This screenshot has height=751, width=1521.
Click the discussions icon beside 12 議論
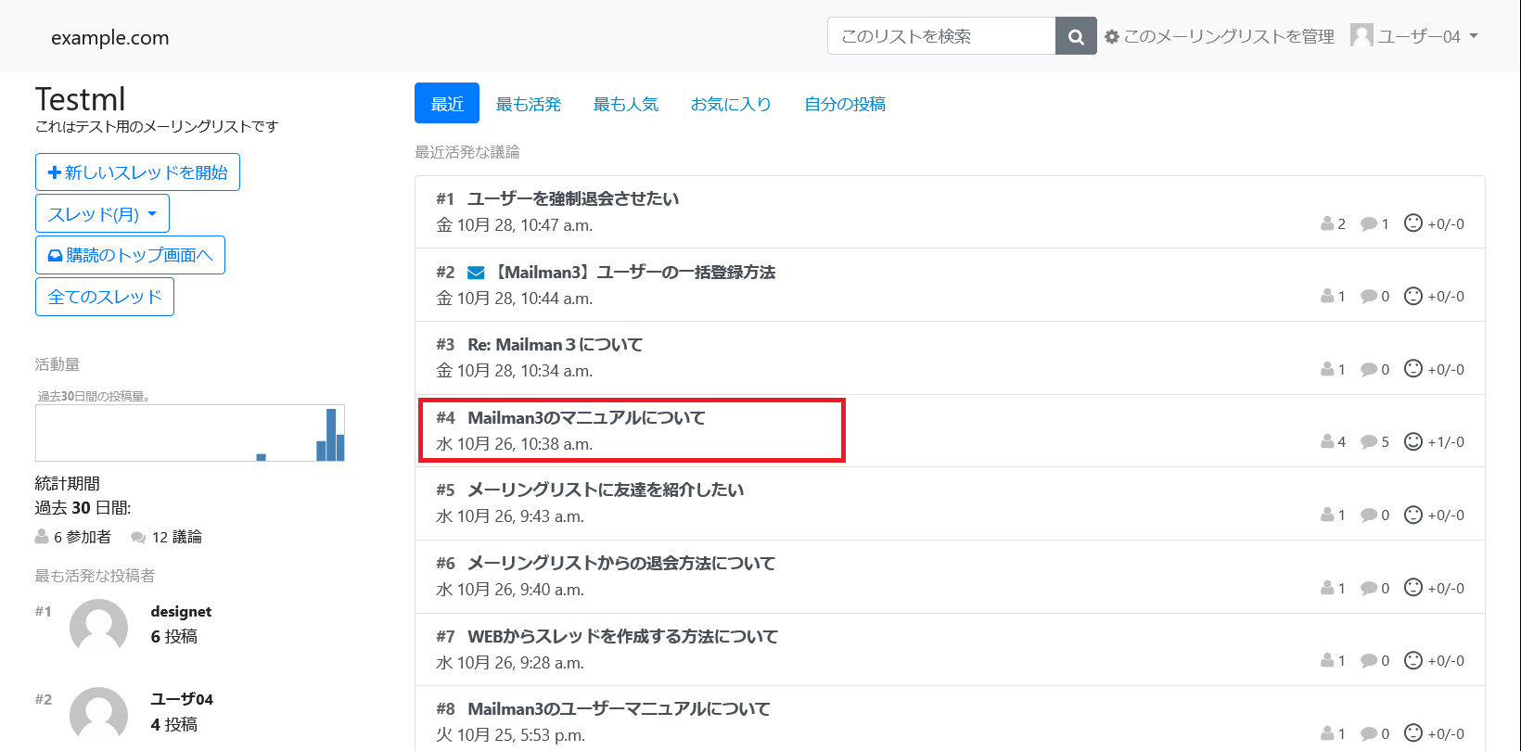pos(138,538)
